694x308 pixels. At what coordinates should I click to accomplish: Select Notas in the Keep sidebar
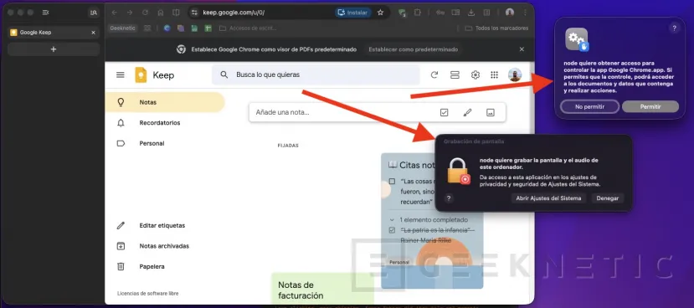tap(165, 102)
